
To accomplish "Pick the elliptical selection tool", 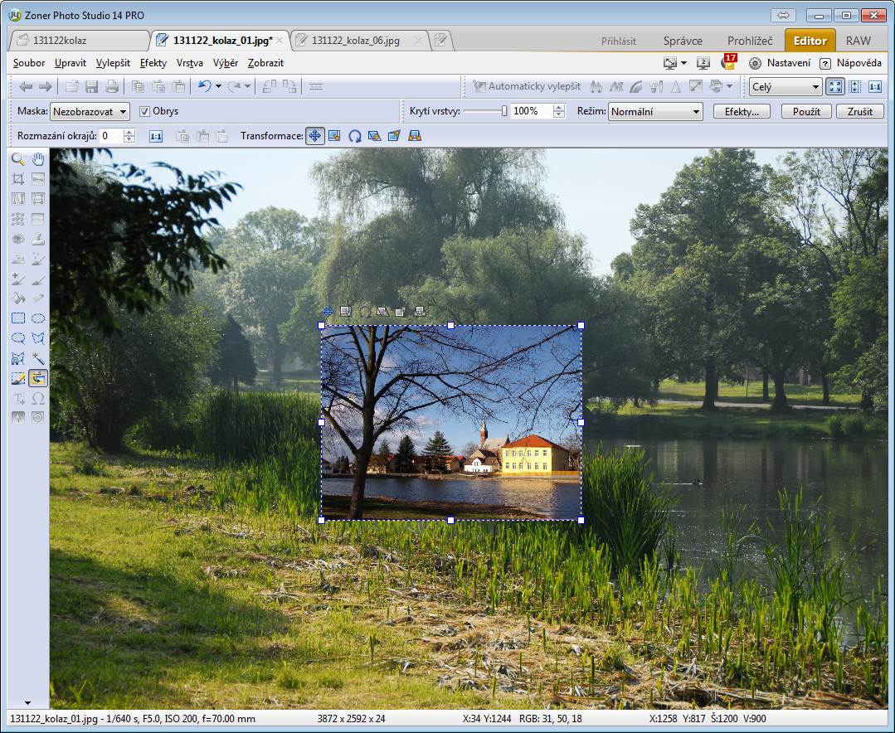I will (38, 318).
